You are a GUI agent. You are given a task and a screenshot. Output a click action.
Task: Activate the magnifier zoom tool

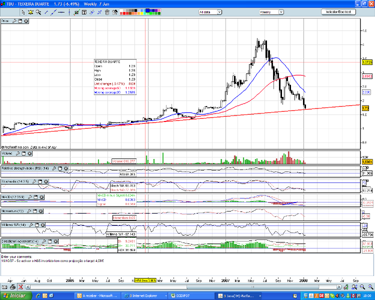tap(38, 12)
